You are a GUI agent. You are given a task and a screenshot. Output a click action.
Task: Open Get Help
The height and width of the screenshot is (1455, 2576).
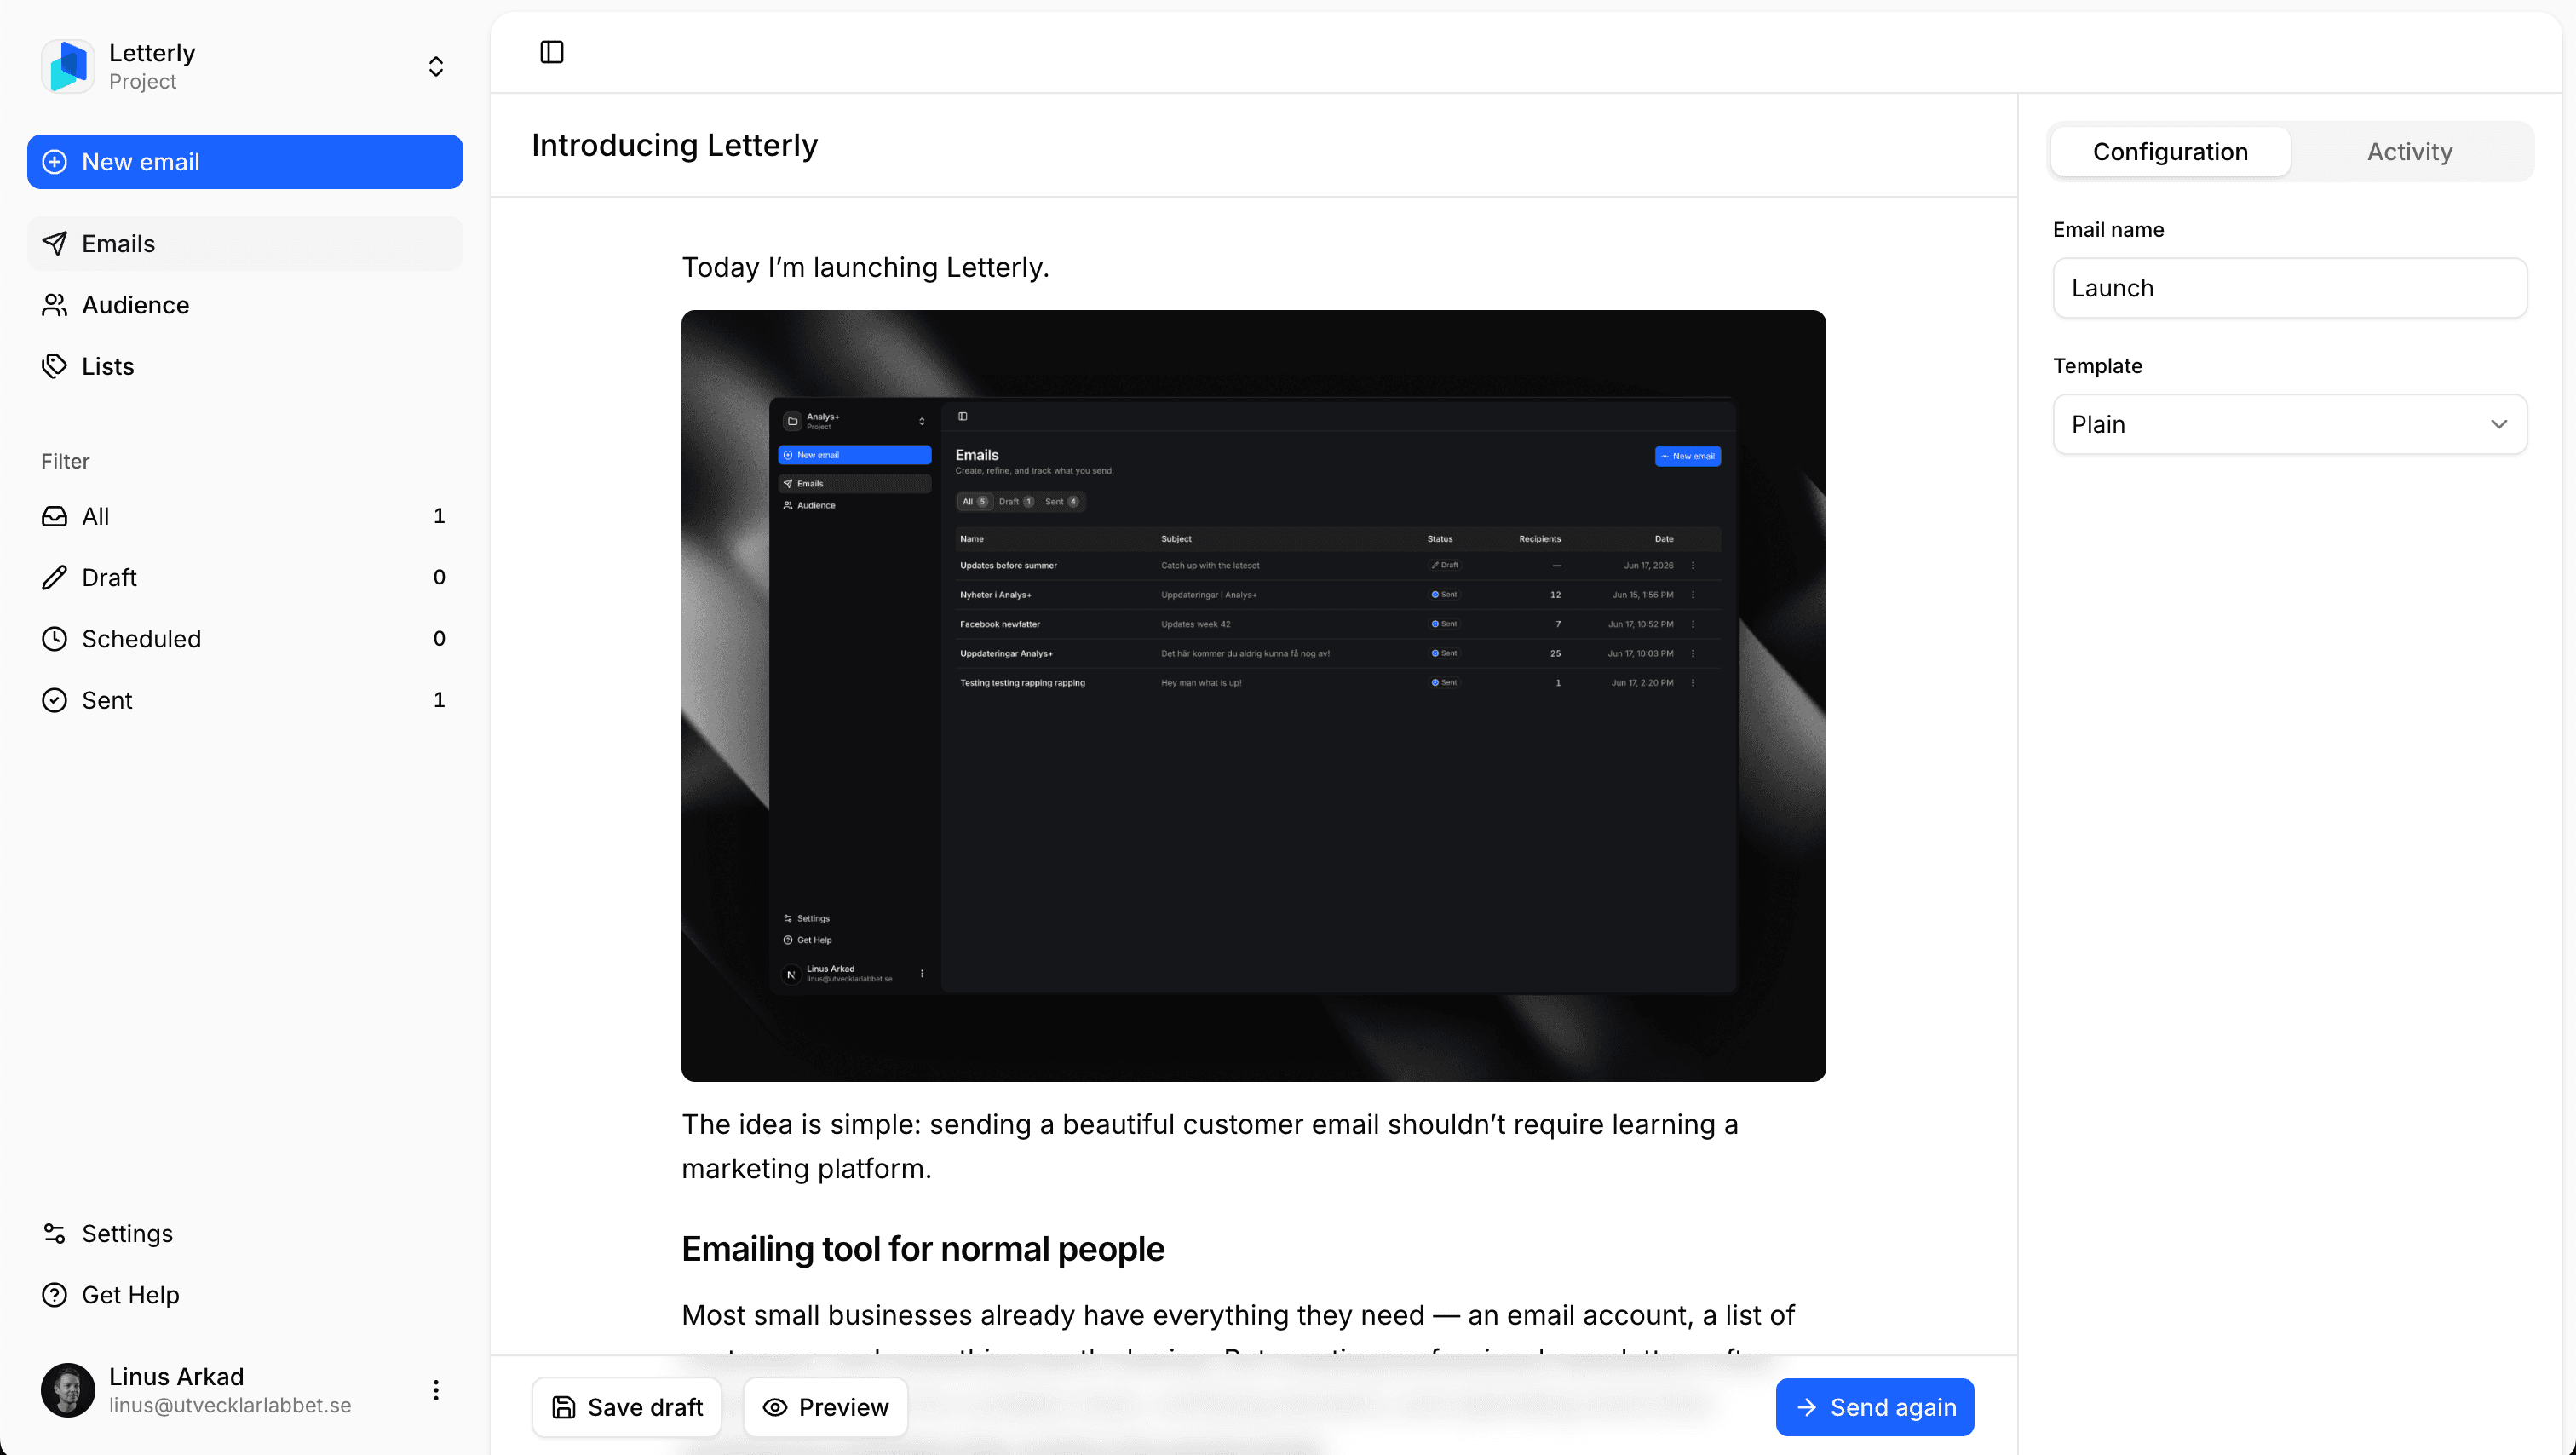click(x=245, y=1295)
